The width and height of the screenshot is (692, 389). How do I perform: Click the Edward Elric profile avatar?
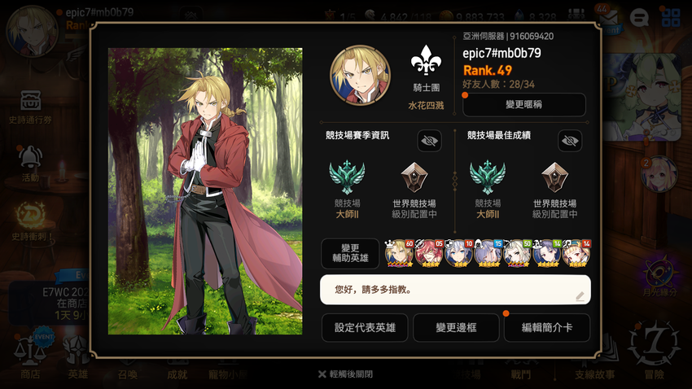click(360, 75)
